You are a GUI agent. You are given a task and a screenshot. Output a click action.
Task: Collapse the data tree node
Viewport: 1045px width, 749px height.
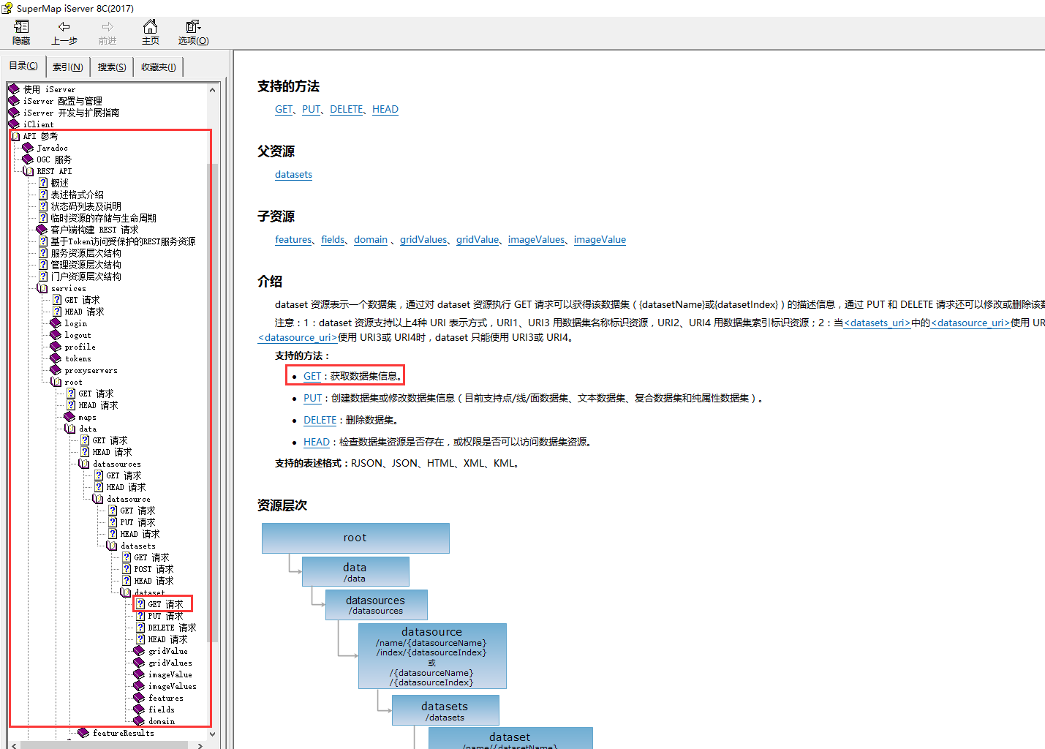70,429
